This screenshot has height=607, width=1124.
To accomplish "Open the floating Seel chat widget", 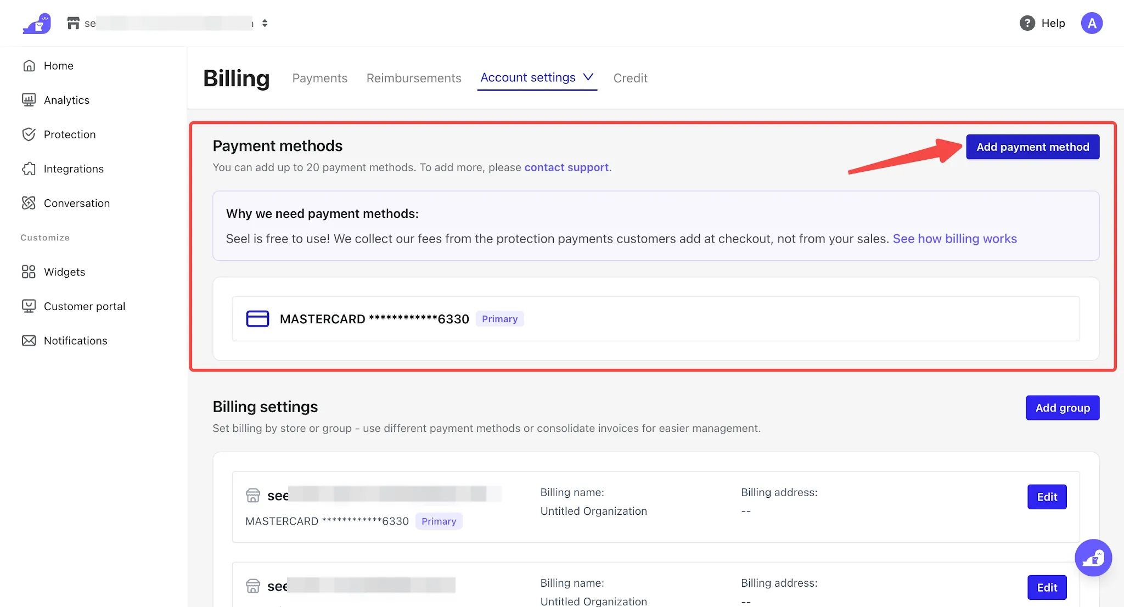I will coord(1093,558).
